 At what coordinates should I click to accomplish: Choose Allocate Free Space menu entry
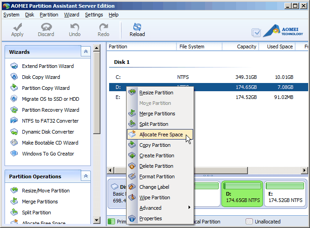click(160, 135)
